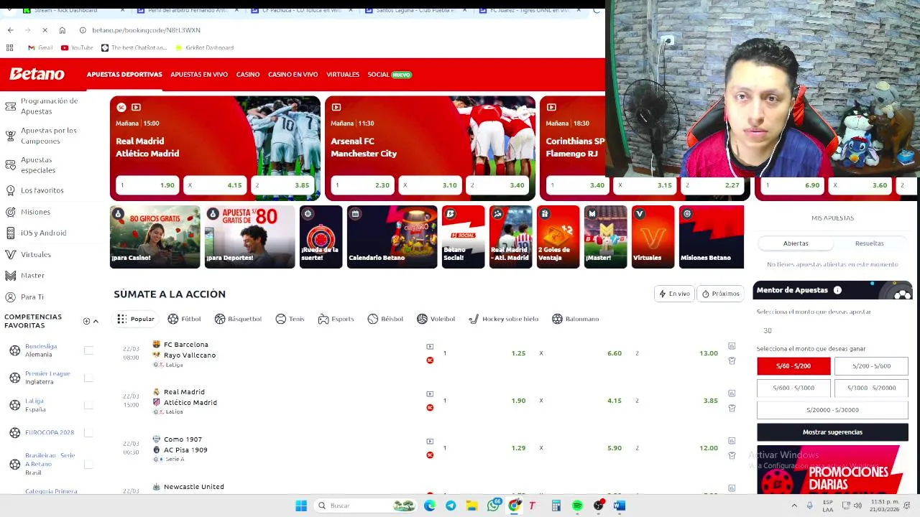Open red SC icon for Real Madrid match
This screenshot has width=920, height=517.
tap(430, 408)
